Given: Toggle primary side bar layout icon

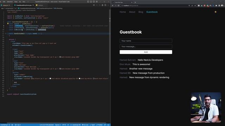Looking at the screenshot, I should (88, 1).
